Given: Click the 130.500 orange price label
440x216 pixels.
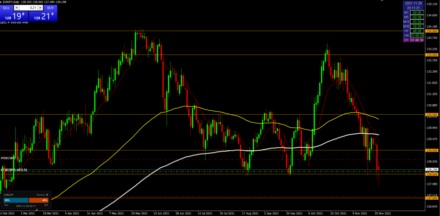Looking at the screenshot, I should (432, 115).
